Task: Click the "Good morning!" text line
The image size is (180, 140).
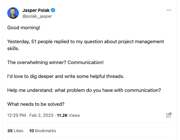Action: [24, 28]
